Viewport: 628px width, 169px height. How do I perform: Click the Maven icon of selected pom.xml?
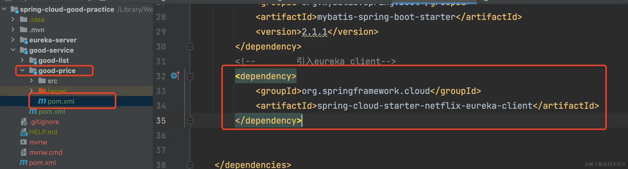(x=42, y=101)
